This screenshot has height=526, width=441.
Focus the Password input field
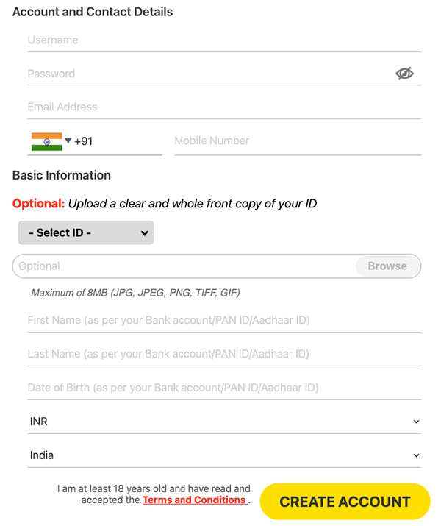click(x=206, y=74)
